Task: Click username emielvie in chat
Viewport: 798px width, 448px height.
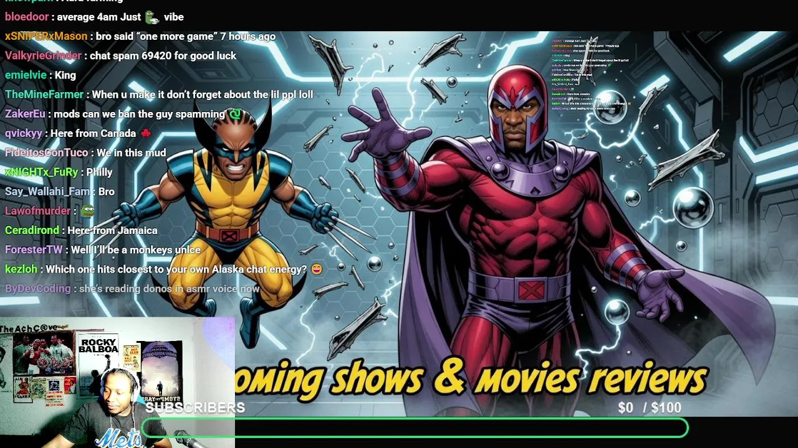Action: tap(26, 75)
